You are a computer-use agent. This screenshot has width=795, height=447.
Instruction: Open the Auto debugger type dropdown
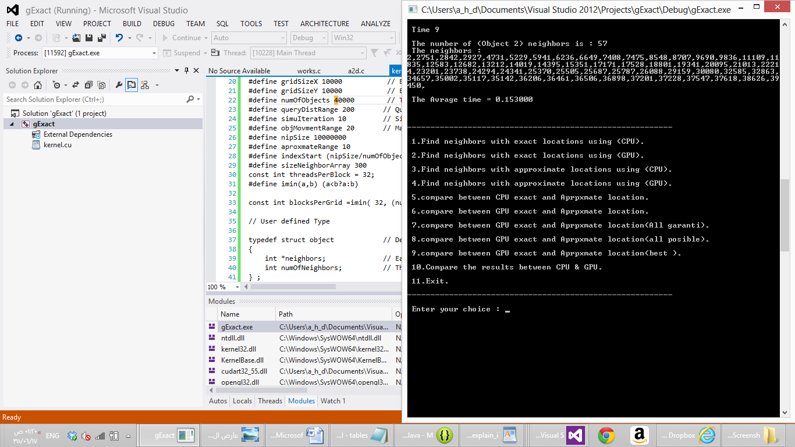[x=249, y=38]
